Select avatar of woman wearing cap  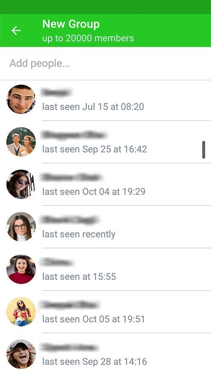(21, 354)
